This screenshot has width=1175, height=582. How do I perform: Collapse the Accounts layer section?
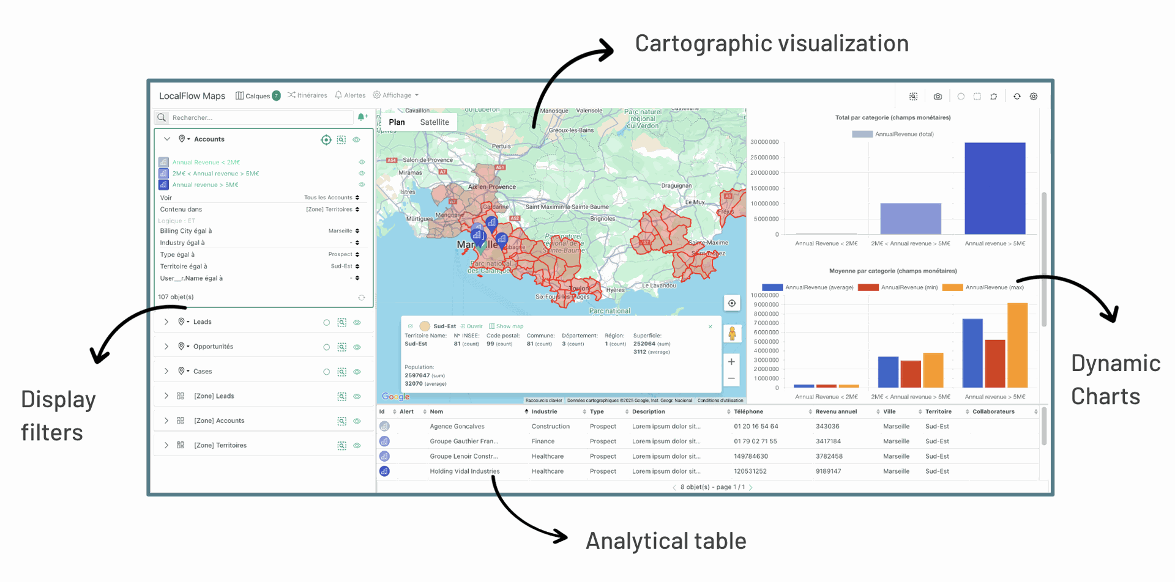(167, 139)
